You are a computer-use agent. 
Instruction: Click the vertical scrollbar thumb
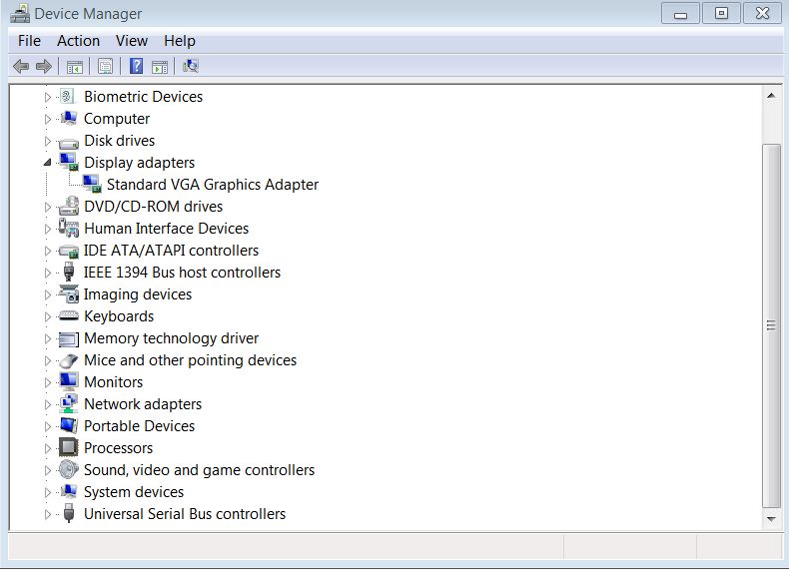pyautogui.click(x=771, y=326)
